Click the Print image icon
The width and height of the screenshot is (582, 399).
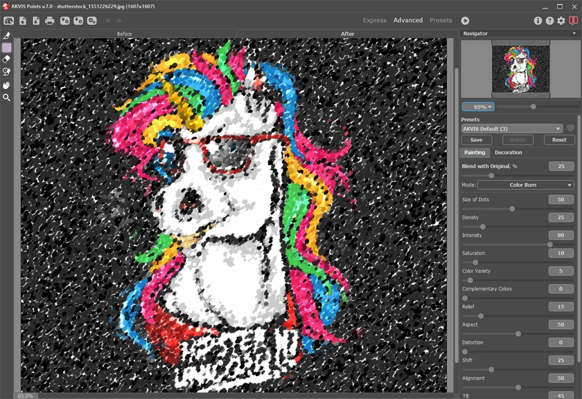coord(50,21)
